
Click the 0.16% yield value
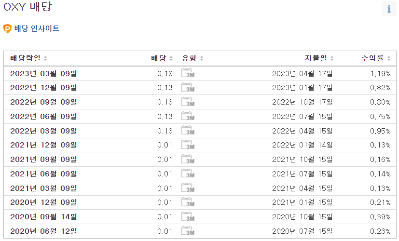pos(380,160)
